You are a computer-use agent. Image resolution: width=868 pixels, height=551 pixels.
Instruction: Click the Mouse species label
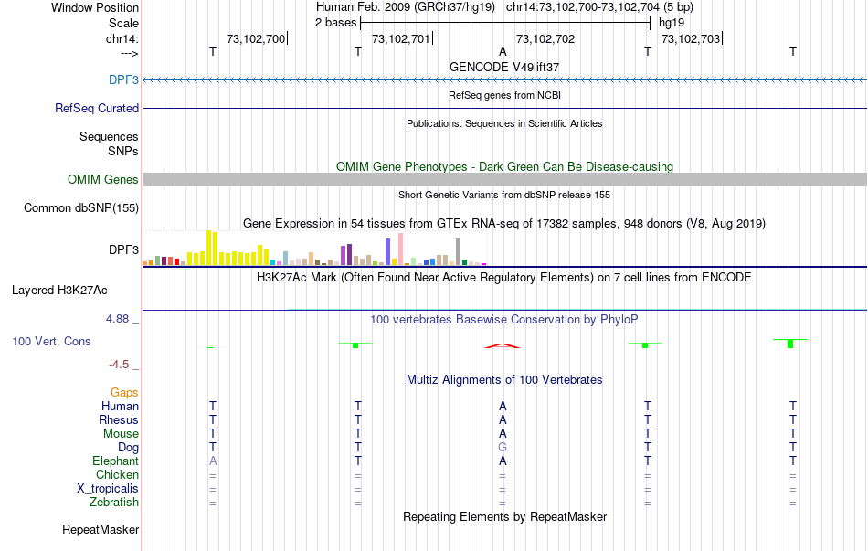point(121,434)
